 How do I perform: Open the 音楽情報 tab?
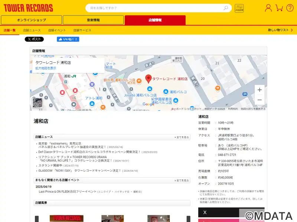tap(93, 20)
